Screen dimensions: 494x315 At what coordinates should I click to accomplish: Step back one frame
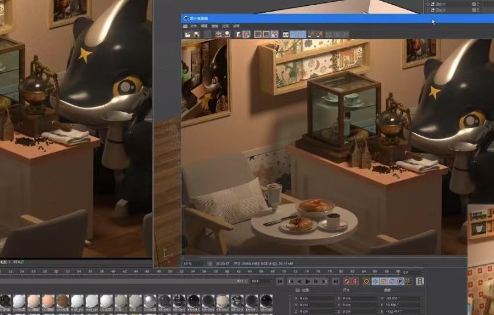(x=300, y=281)
